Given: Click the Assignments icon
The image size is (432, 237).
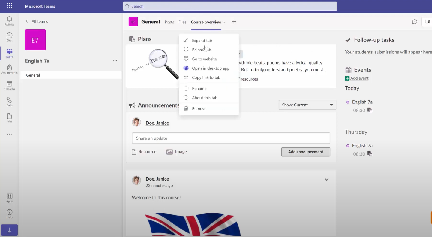Looking at the screenshot, I should [x=9, y=69].
